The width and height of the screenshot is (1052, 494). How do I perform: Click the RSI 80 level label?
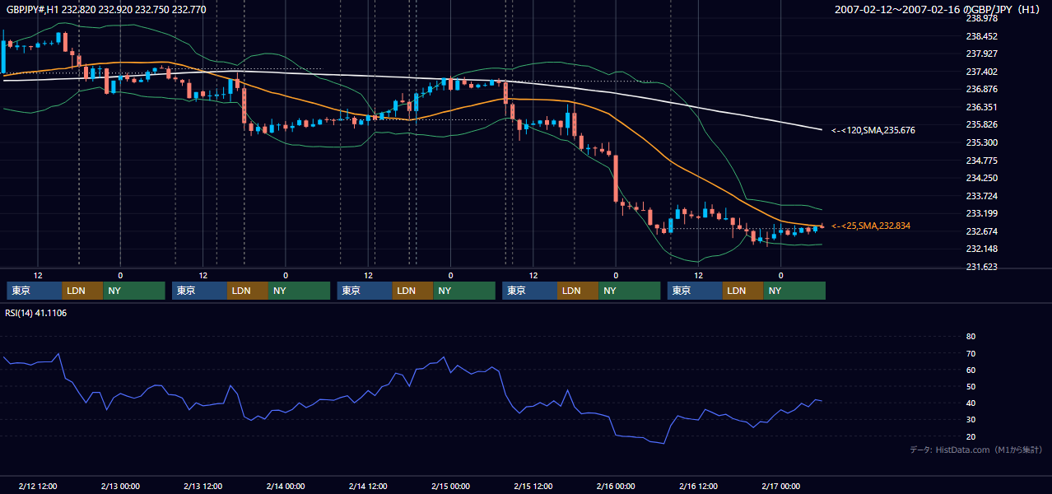pos(971,337)
